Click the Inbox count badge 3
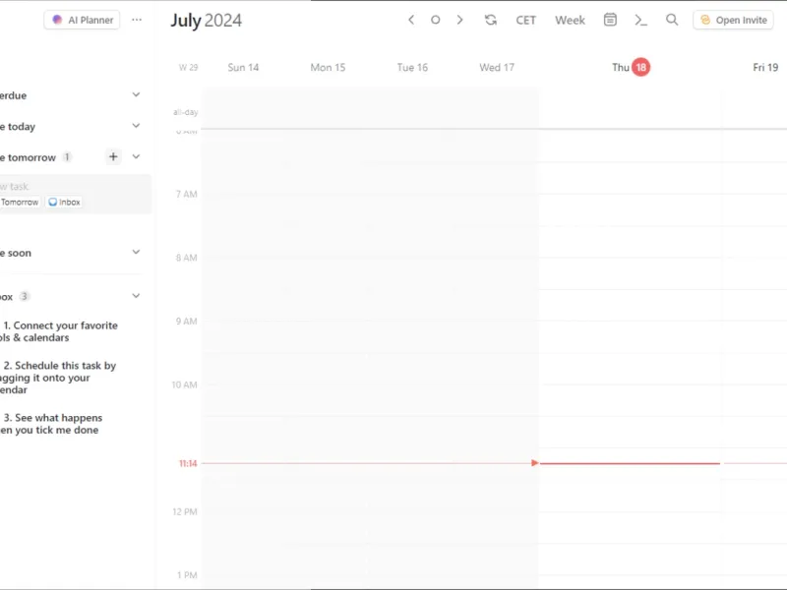Viewport: 787px width, 590px height. click(24, 296)
